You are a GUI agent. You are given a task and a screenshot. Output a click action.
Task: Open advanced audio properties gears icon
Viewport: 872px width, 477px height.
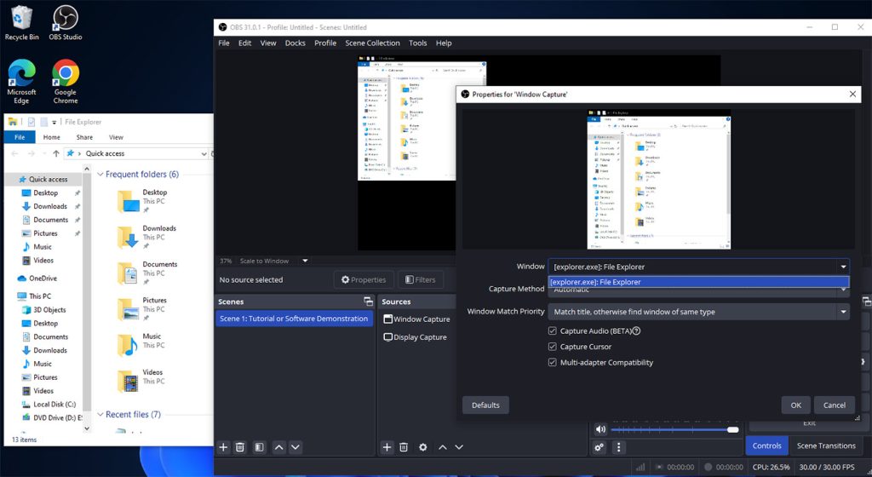click(599, 447)
